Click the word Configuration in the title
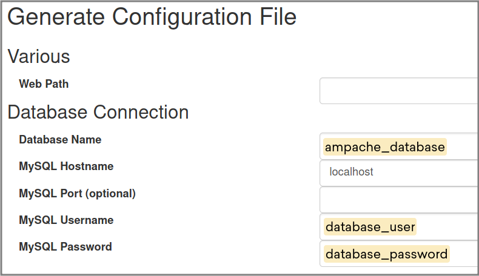 click(x=182, y=17)
